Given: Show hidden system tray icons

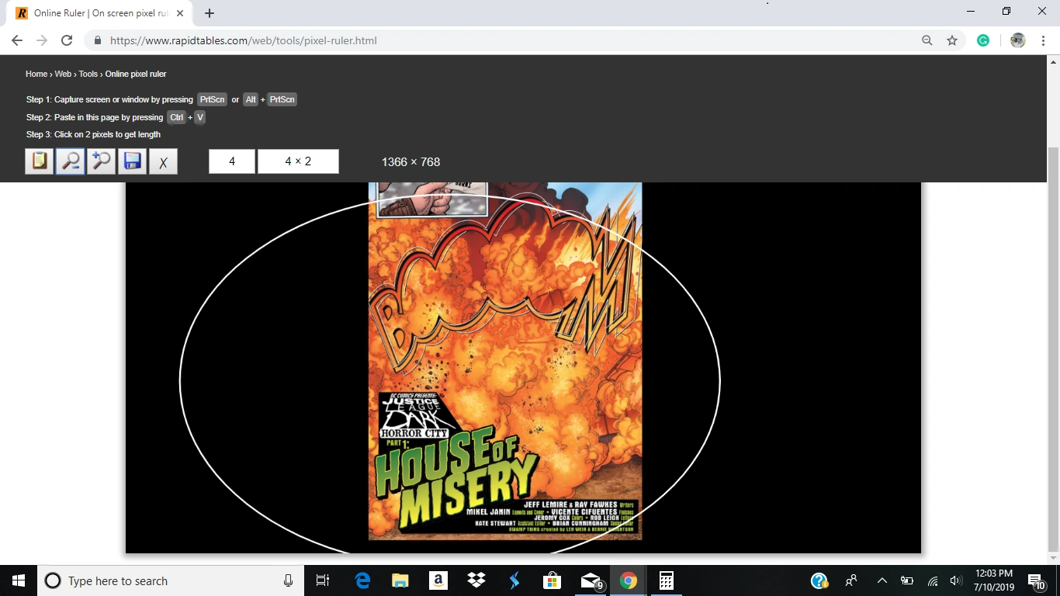Looking at the screenshot, I should tap(882, 580).
